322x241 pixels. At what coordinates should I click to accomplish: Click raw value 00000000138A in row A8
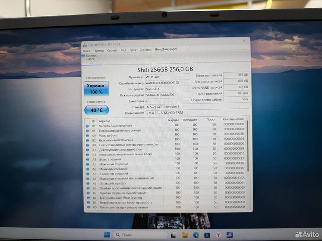point(234,178)
